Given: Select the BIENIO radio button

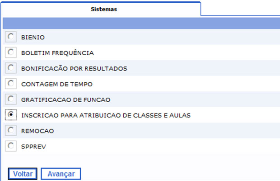Looking at the screenshot, I should click(10, 37).
